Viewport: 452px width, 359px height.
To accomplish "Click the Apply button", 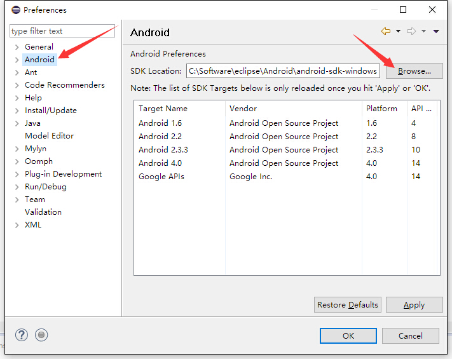I will pos(414,304).
